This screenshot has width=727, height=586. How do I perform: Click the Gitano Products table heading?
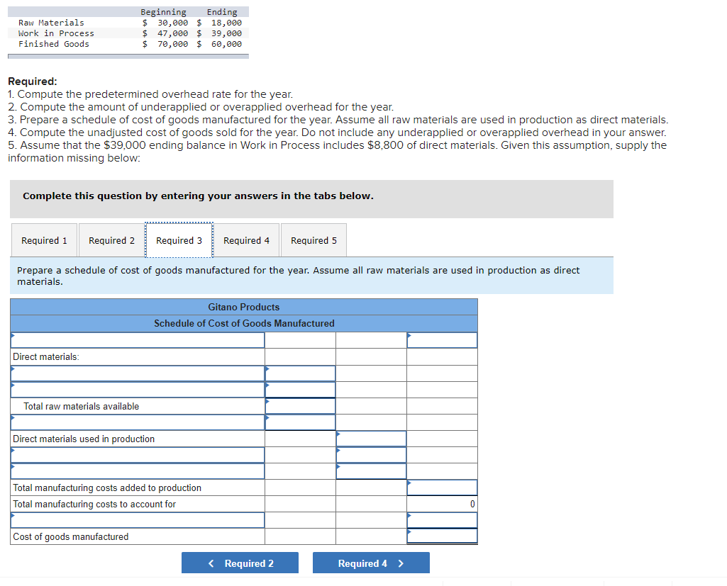[244, 307]
